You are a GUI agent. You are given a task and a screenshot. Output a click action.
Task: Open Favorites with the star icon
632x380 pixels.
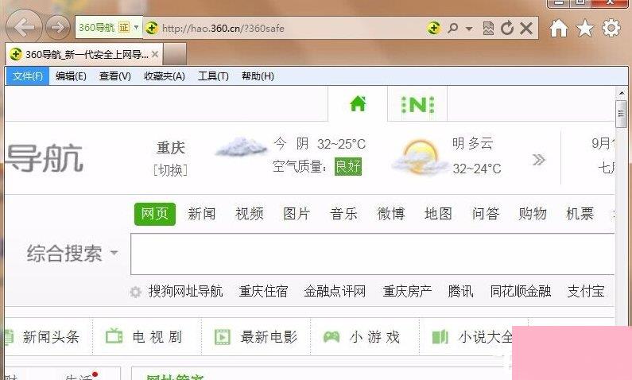pos(584,28)
